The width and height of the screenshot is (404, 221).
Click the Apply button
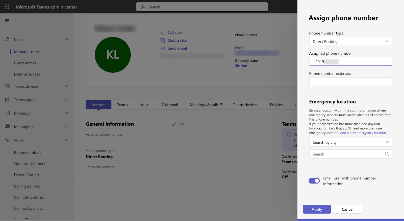[317, 209]
